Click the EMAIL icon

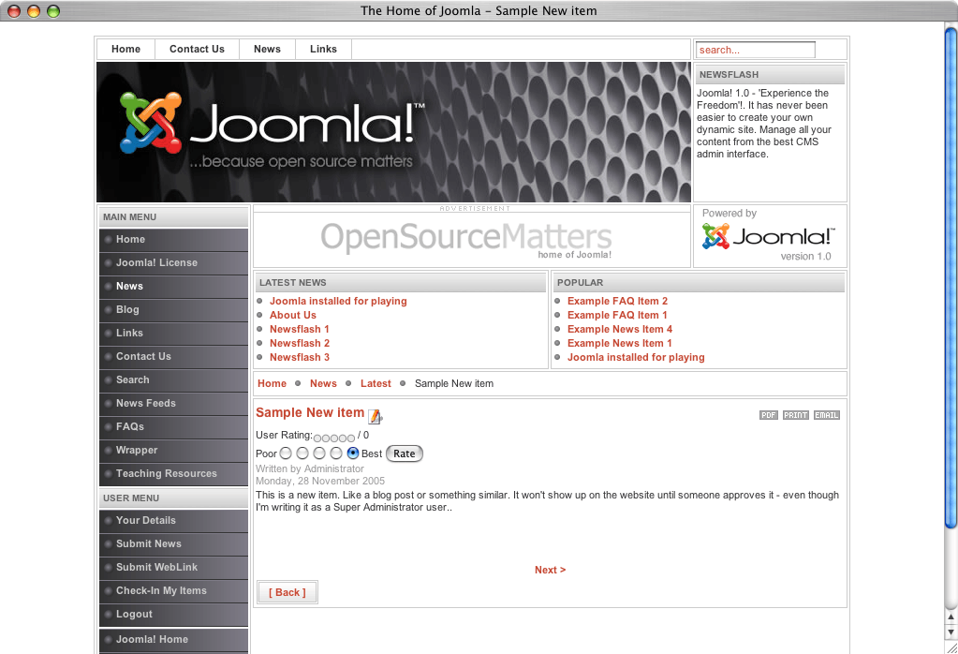(827, 415)
